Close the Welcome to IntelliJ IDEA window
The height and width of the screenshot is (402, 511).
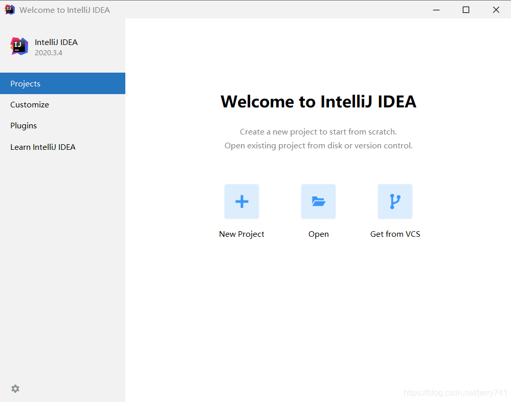click(496, 10)
